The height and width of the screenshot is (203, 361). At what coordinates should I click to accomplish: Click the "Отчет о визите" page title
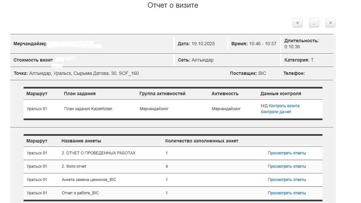coord(173,5)
